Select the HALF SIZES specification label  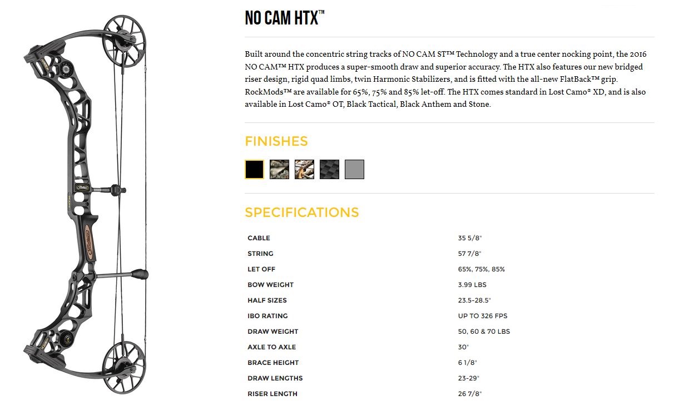(x=267, y=300)
